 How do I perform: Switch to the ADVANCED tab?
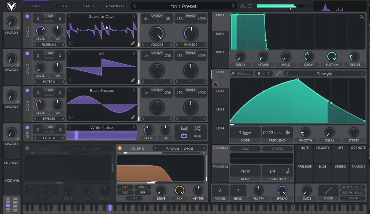point(114,6)
